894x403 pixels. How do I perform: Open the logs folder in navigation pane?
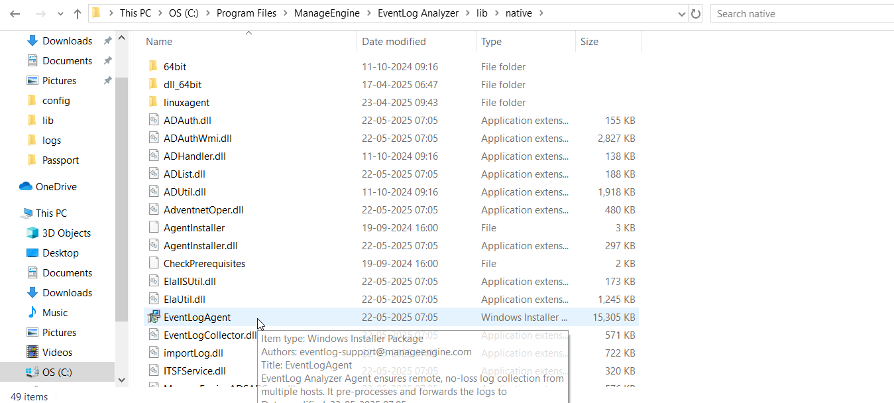coord(51,141)
